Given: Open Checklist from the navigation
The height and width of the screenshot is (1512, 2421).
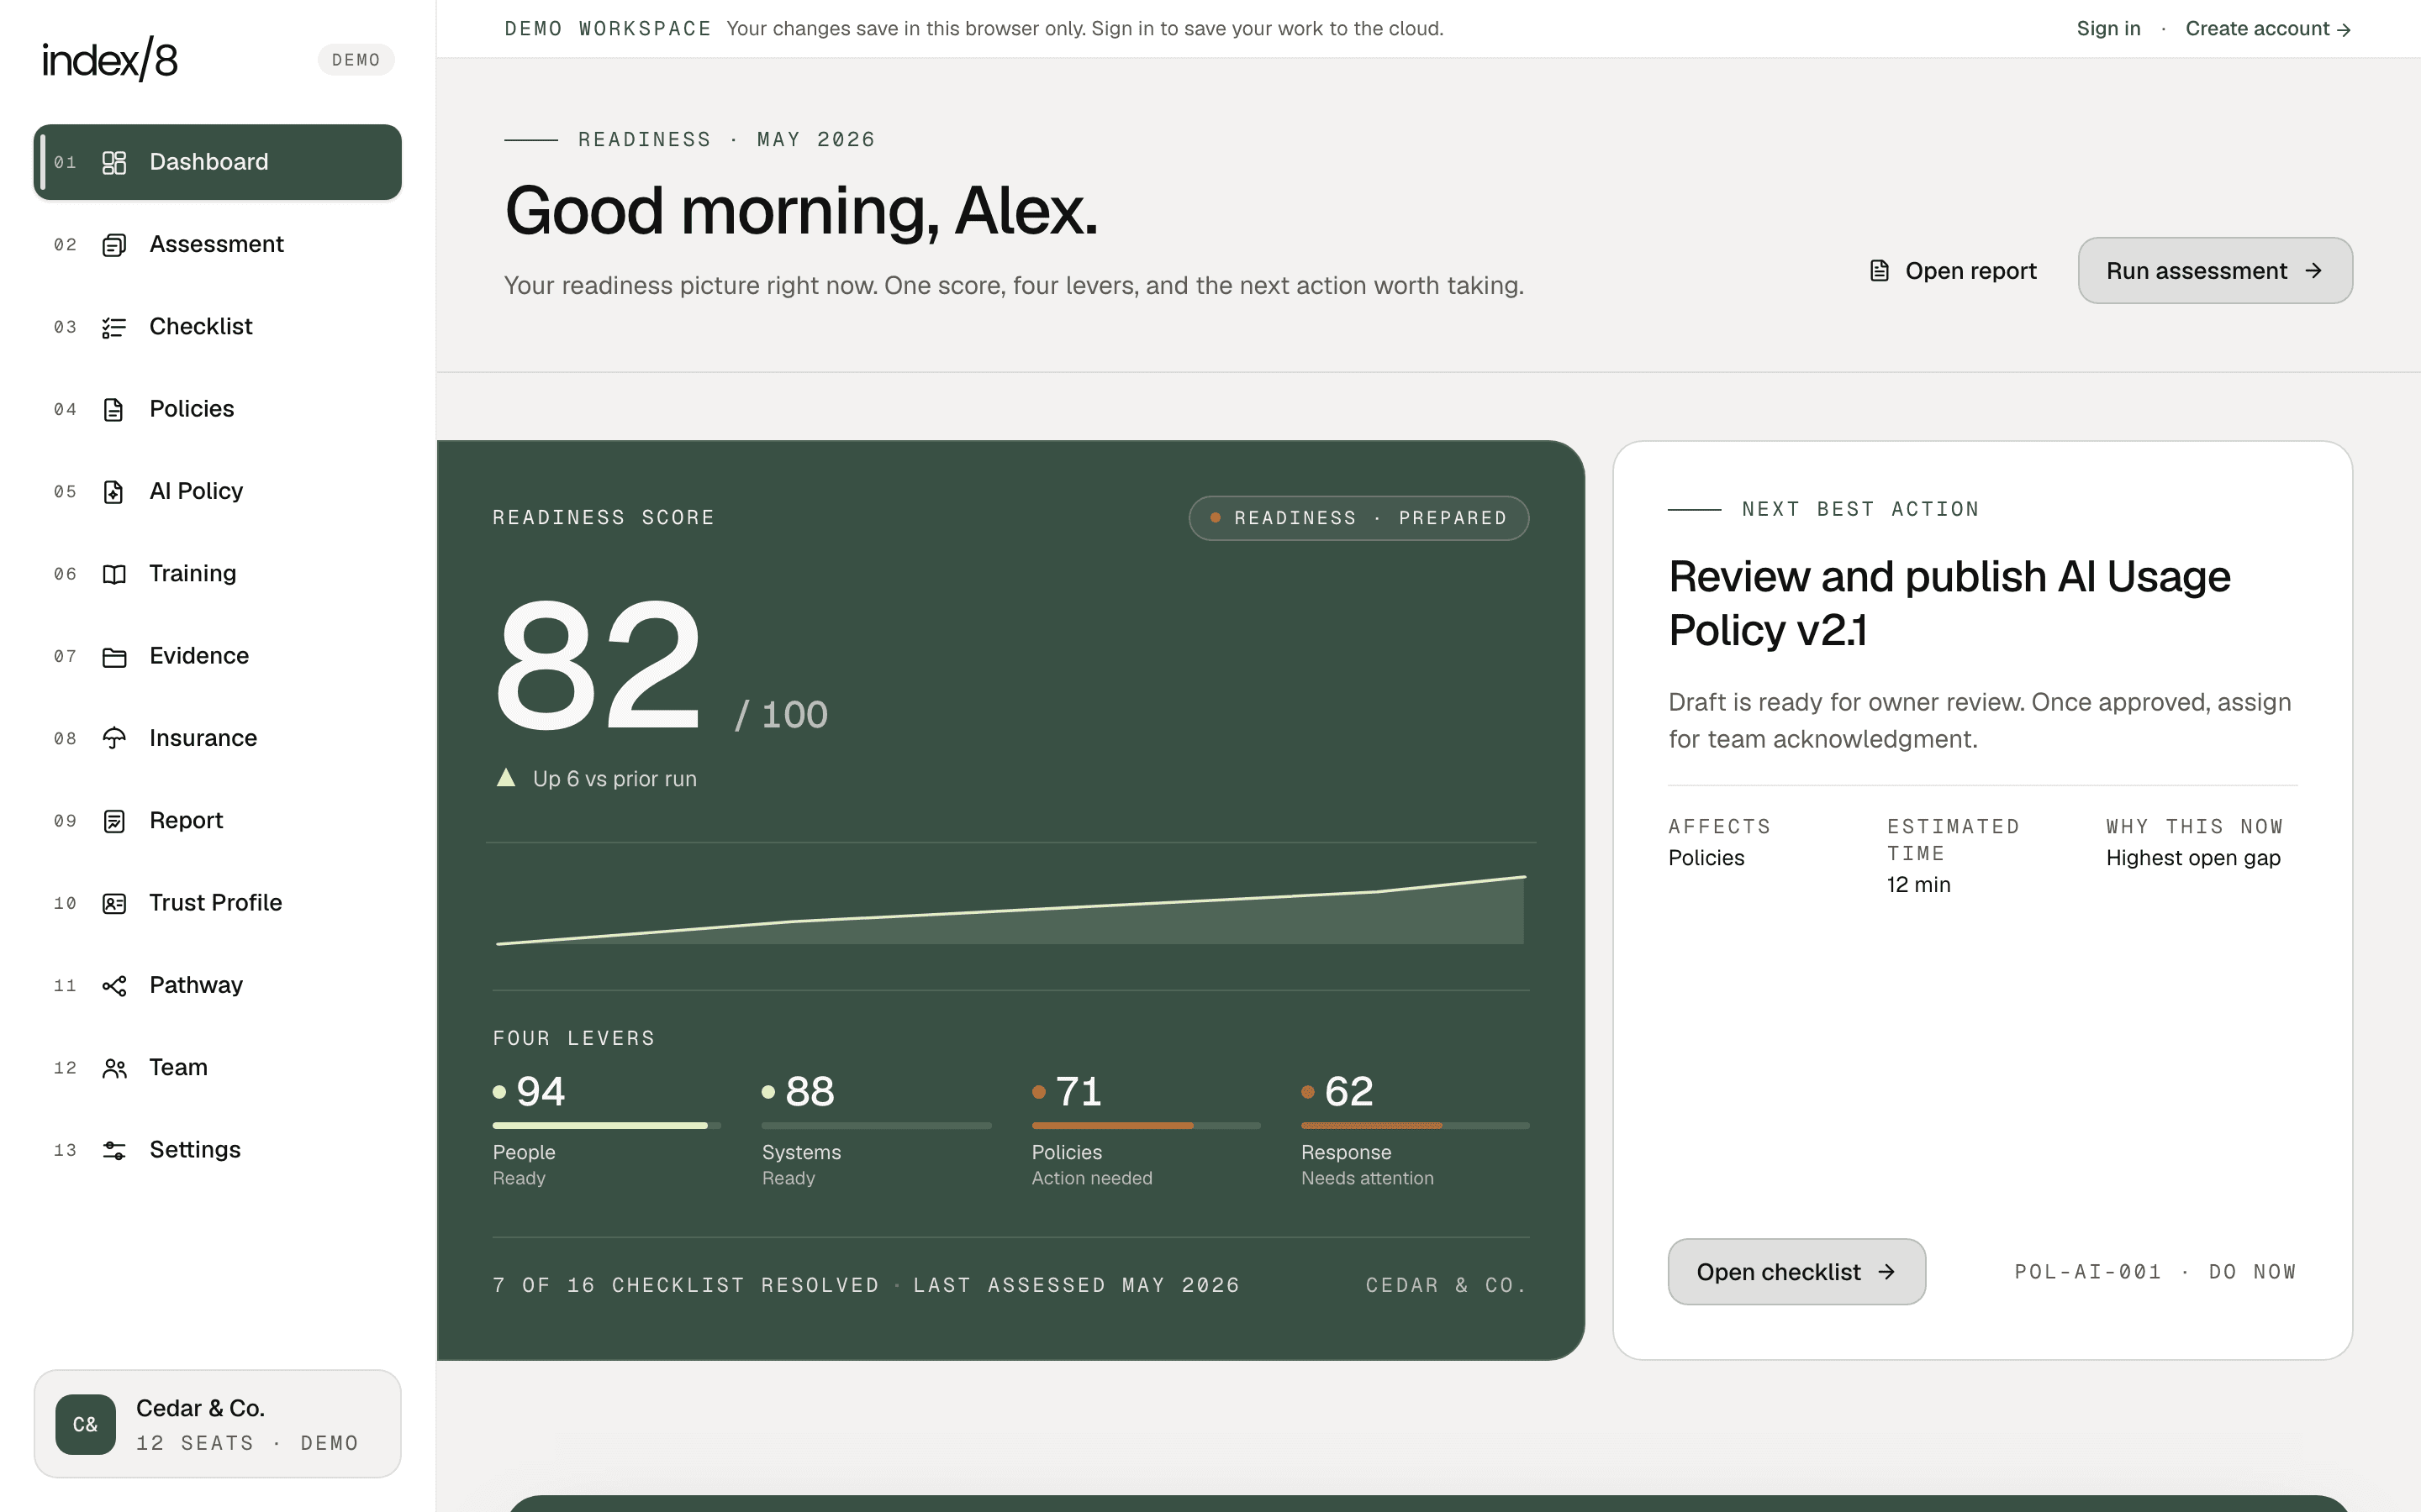Looking at the screenshot, I should pyautogui.click(x=217, y=327).
